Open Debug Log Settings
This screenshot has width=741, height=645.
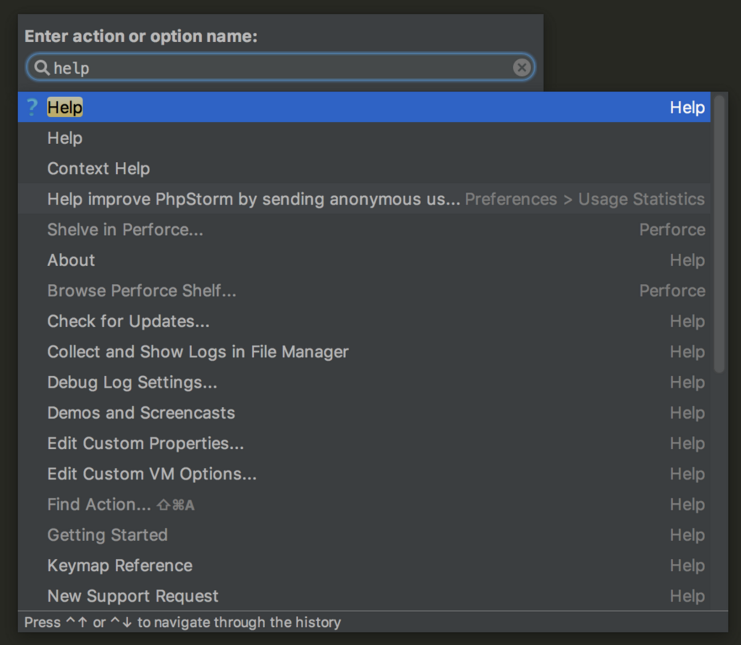[x=132, y=382]
